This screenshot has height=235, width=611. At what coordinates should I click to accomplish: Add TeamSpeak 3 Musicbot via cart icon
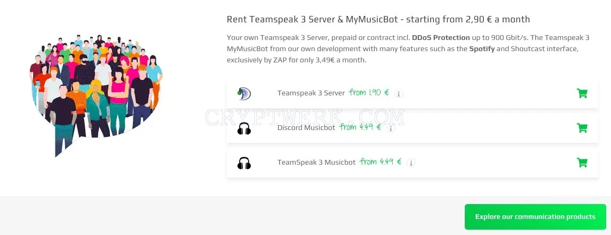coord(582,163)
